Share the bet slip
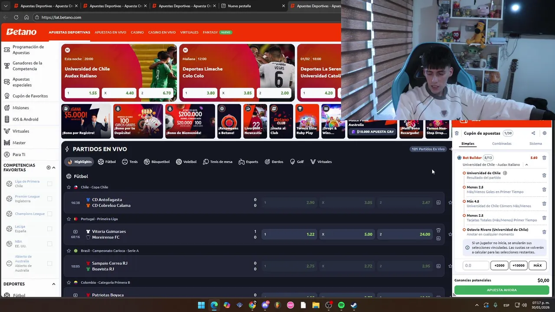This screenshot has width=555, height=312. click(533, 133)
